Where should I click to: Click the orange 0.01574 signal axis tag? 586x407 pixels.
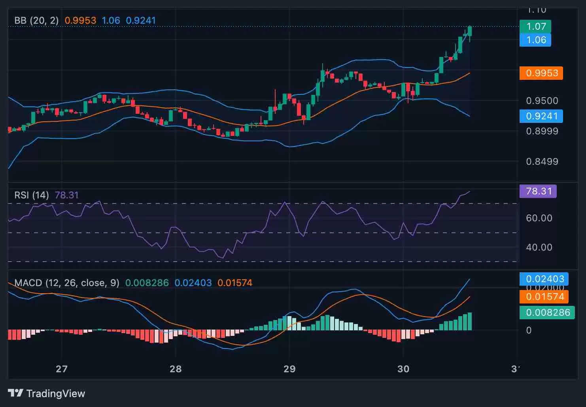click(x=544, y=297)
